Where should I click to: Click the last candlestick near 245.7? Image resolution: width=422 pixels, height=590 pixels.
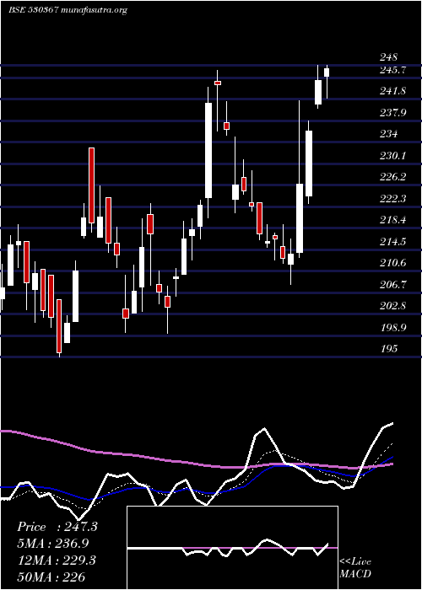tap(327, 72)
